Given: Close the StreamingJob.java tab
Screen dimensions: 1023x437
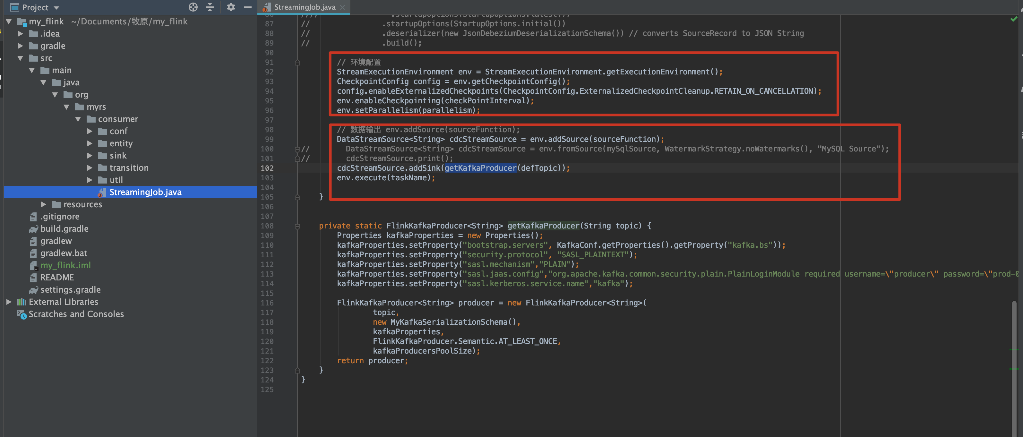Looking at the screenshot, I should coord(342,7).
